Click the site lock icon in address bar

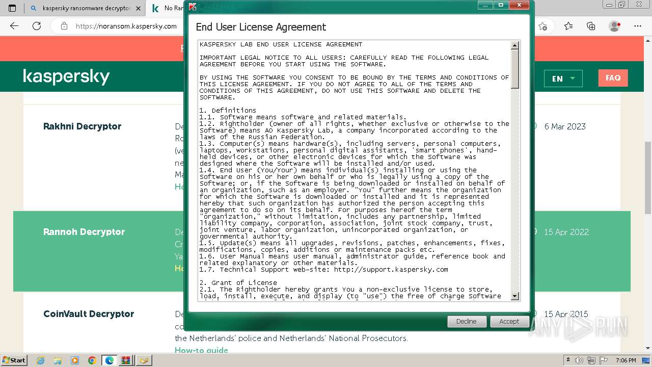64,26
